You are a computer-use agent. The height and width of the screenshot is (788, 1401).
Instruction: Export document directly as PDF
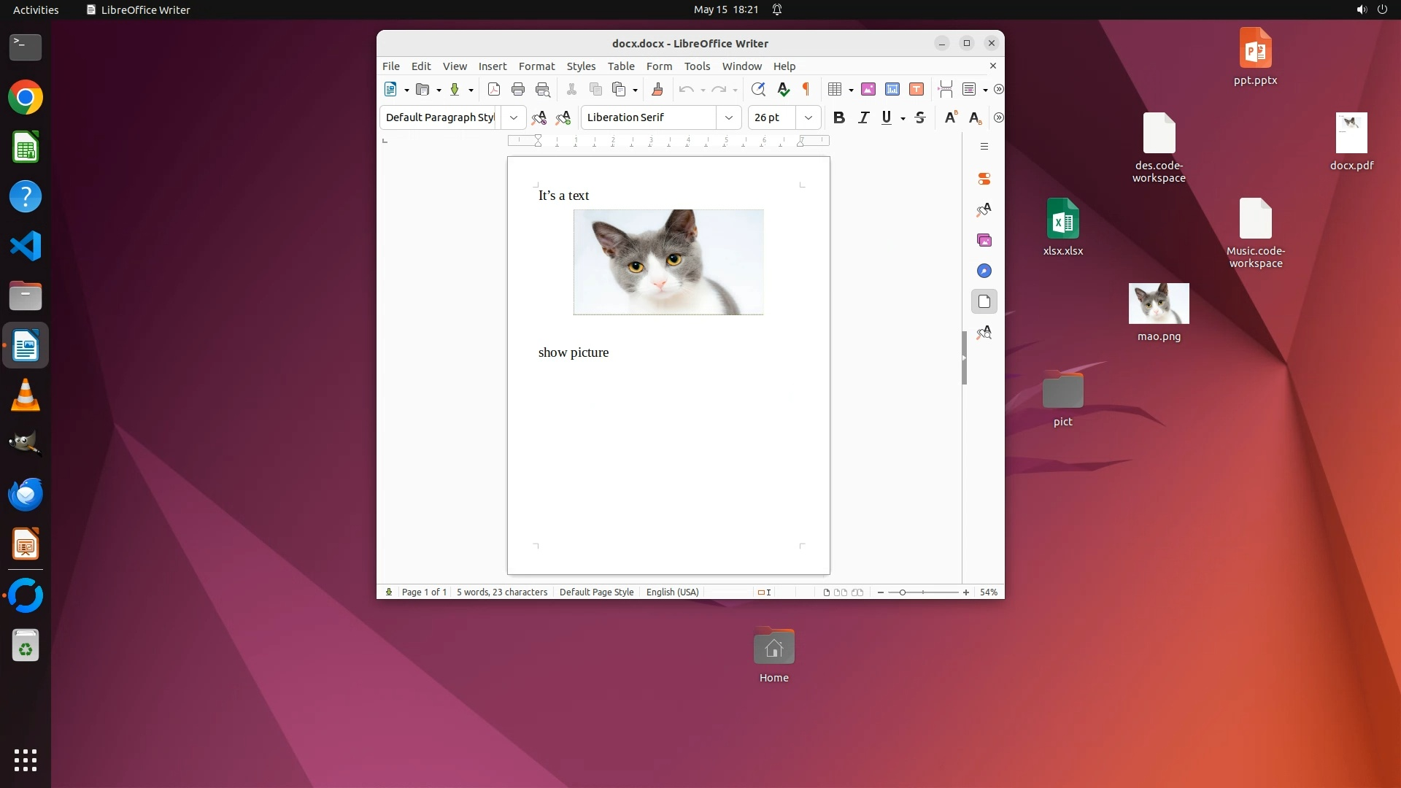click(x=494, y=89)
